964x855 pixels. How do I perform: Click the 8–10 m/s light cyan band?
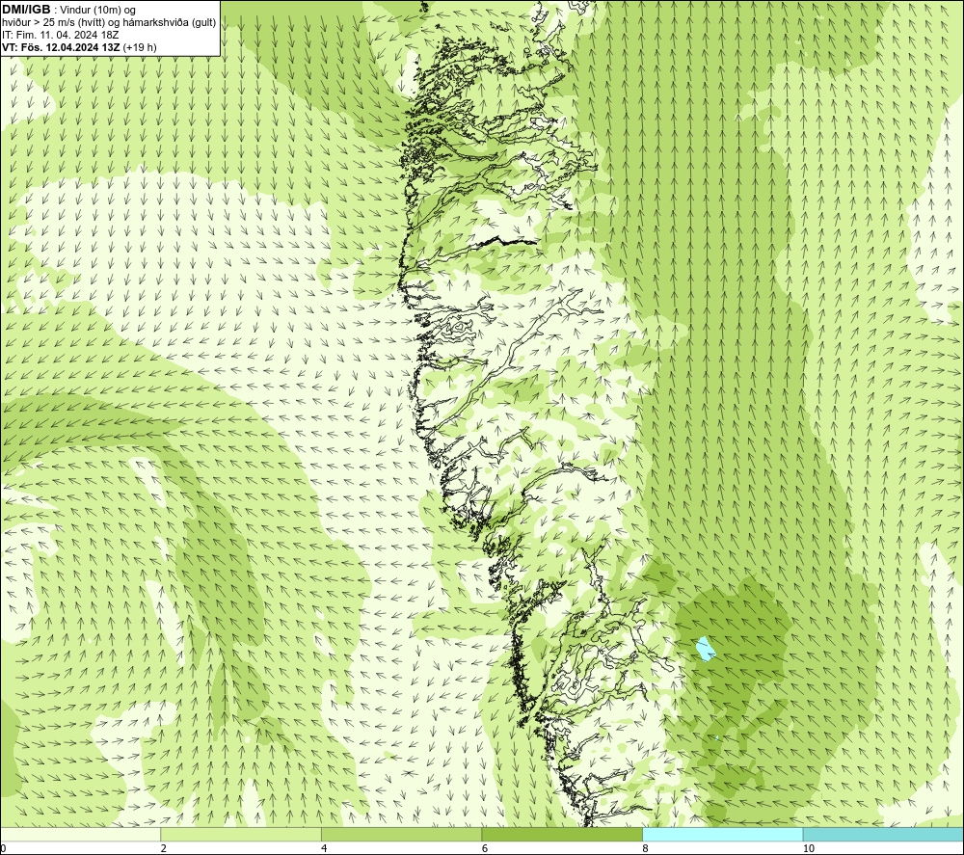(722, 834)
